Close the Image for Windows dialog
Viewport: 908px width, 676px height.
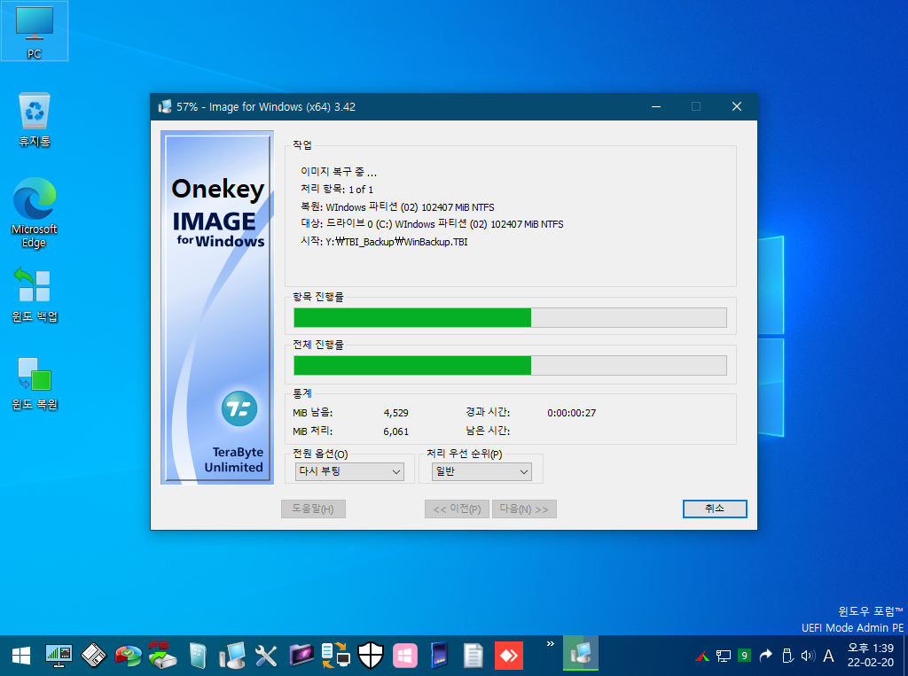tap(737, 106)
